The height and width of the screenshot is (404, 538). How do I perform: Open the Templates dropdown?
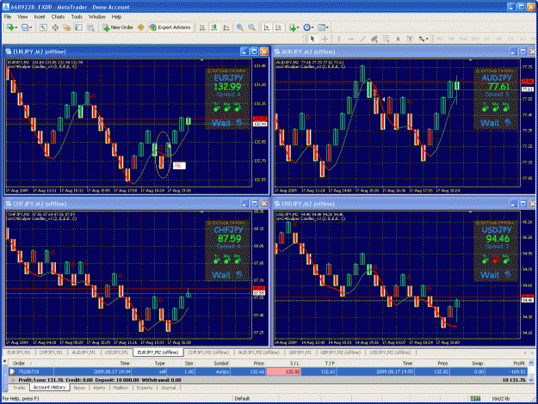click(x=323, y=28)
